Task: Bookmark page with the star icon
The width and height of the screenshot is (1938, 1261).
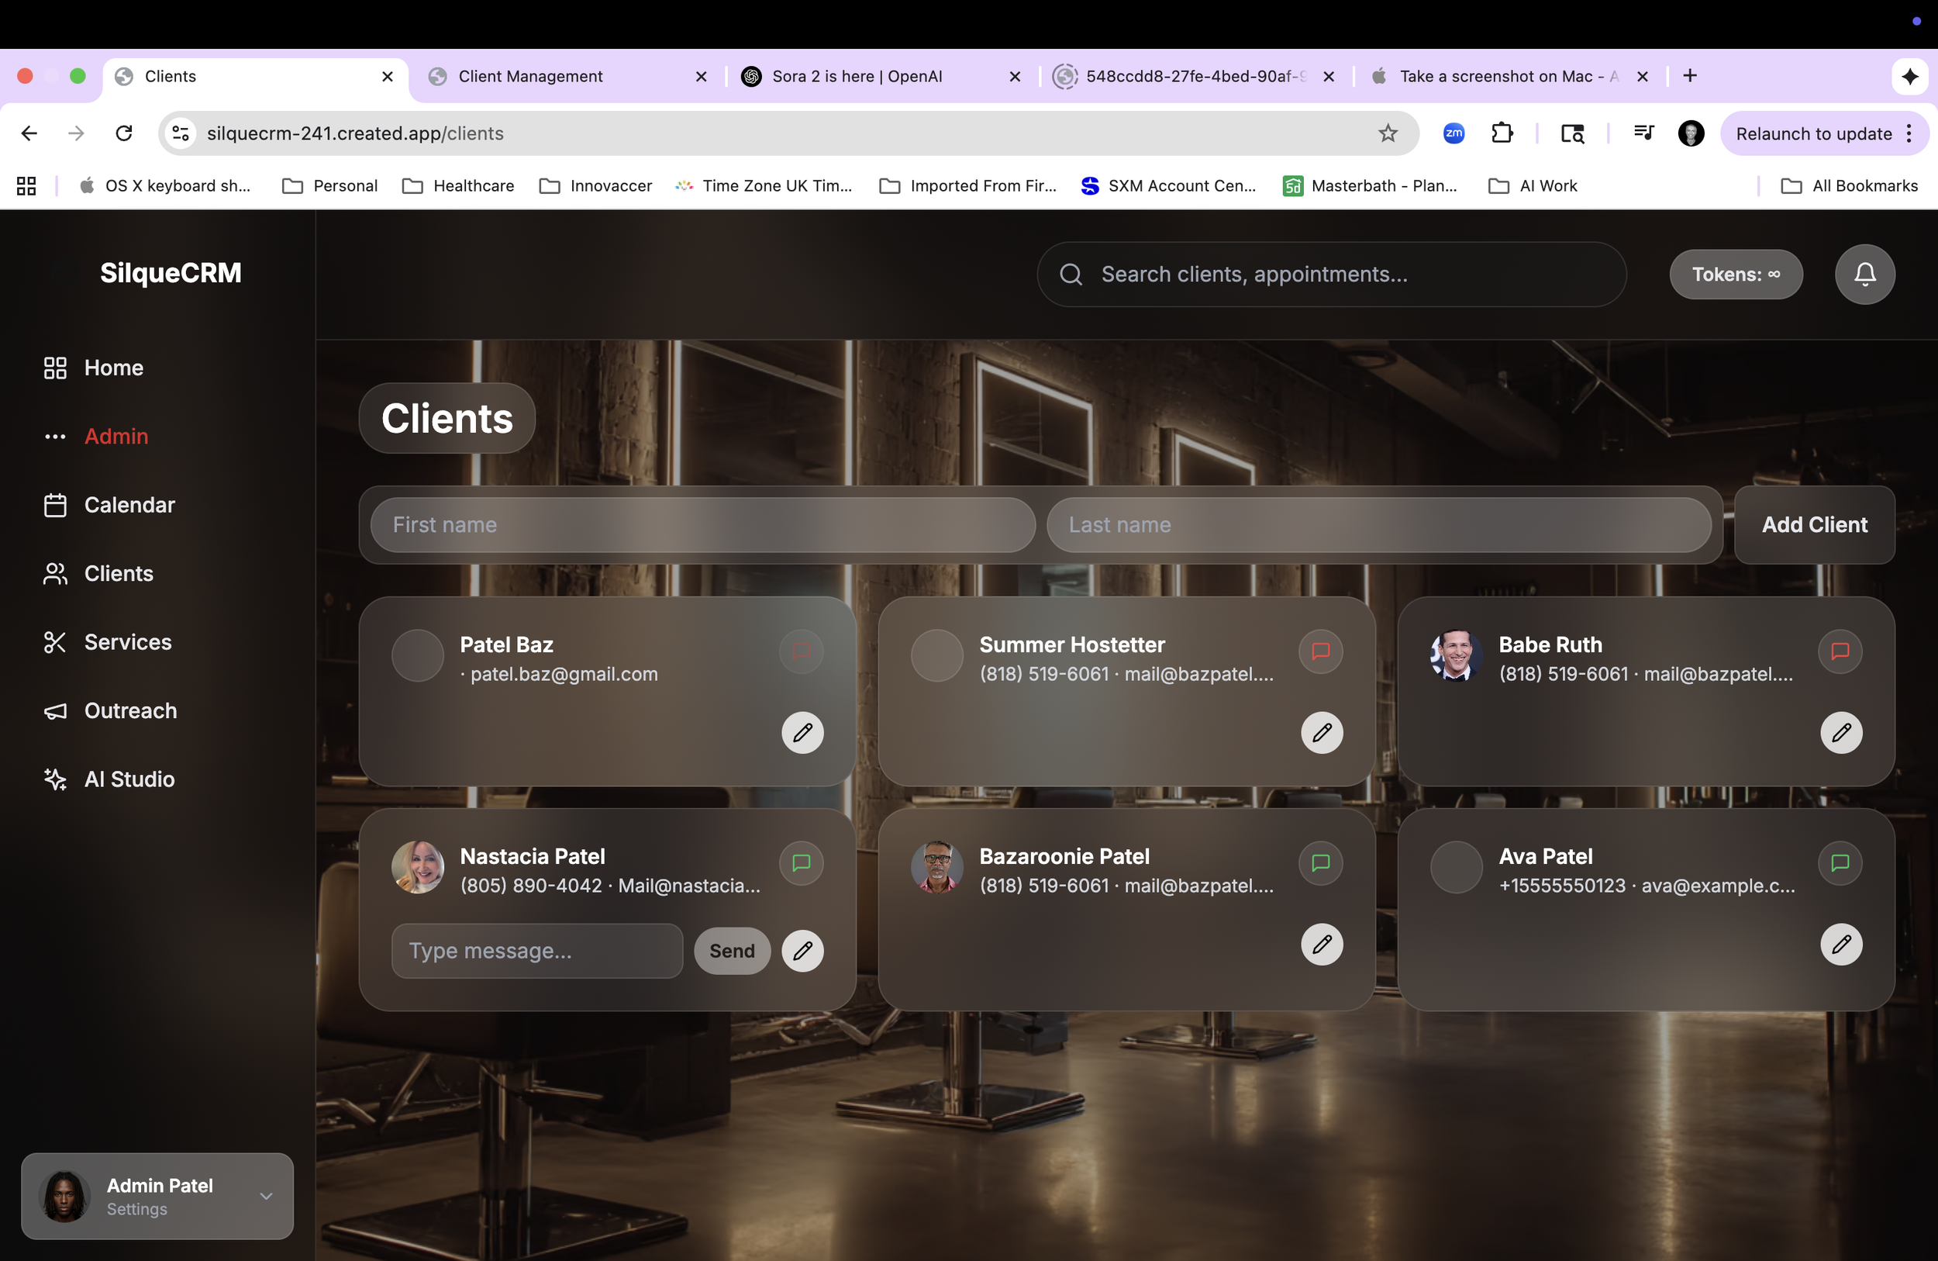Action: tap(1388, 133)
